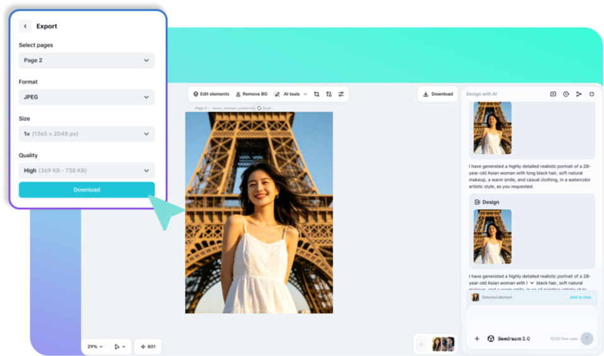This screenshot has height=356, width=604.
Task: Open the Quality dropdown showing High
Action: [x=86, y=170]
